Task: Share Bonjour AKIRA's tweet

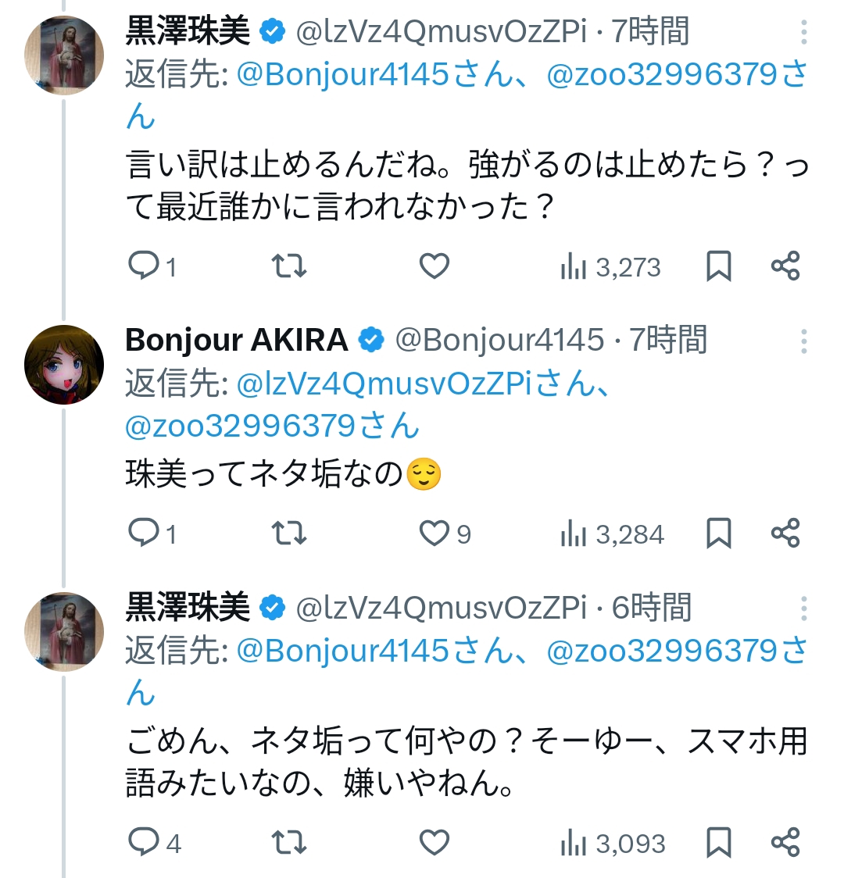Action: 785,534
